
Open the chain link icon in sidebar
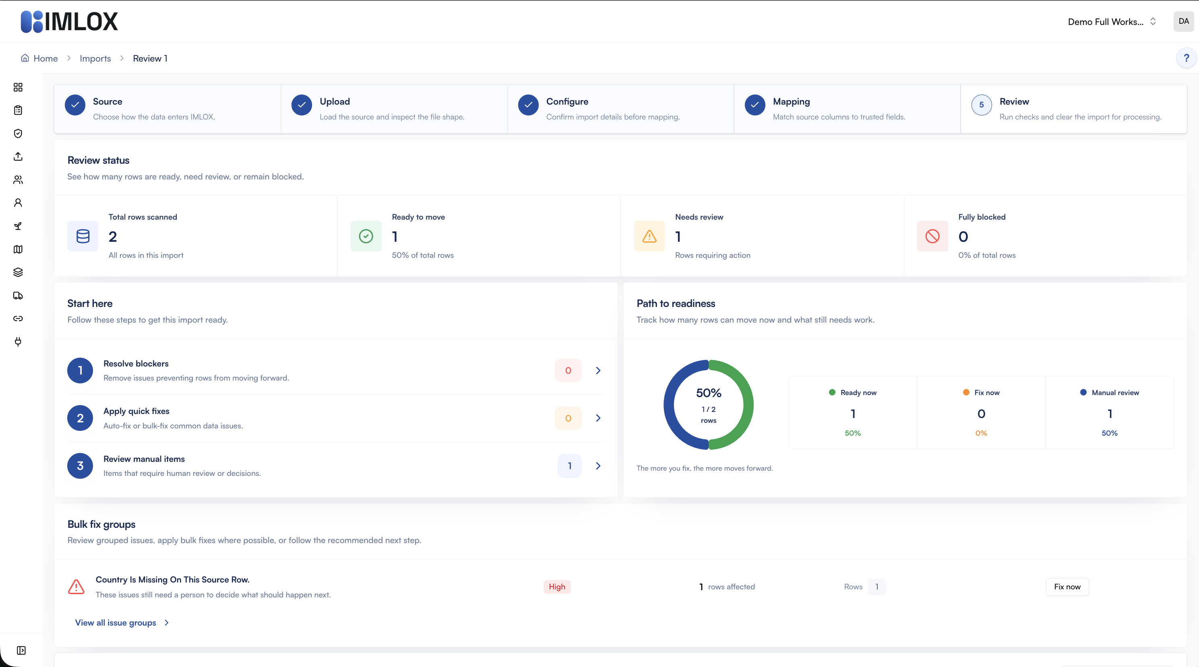(x=18, y=319)
